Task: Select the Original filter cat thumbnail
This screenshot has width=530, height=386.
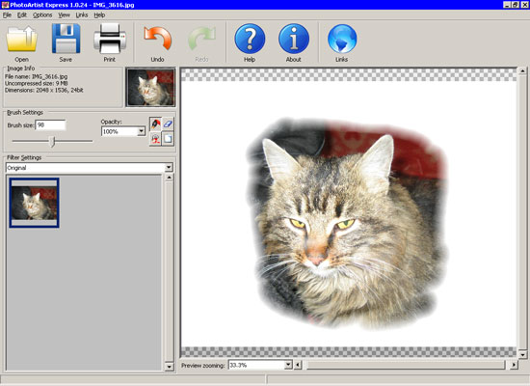Action: click(34, 203)
